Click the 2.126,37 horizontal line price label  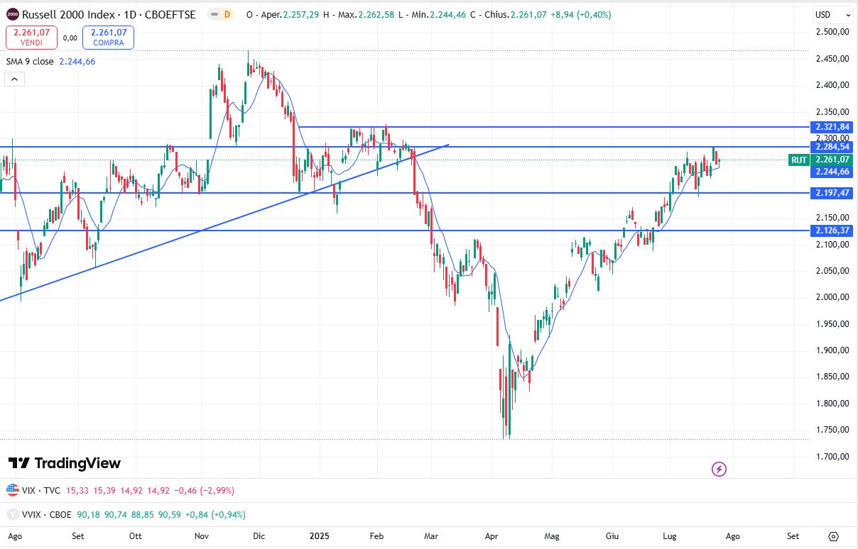[832, 231]
